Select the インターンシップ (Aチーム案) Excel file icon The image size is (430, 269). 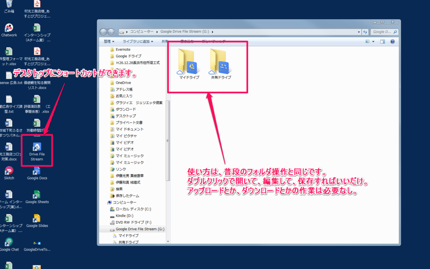37,33
